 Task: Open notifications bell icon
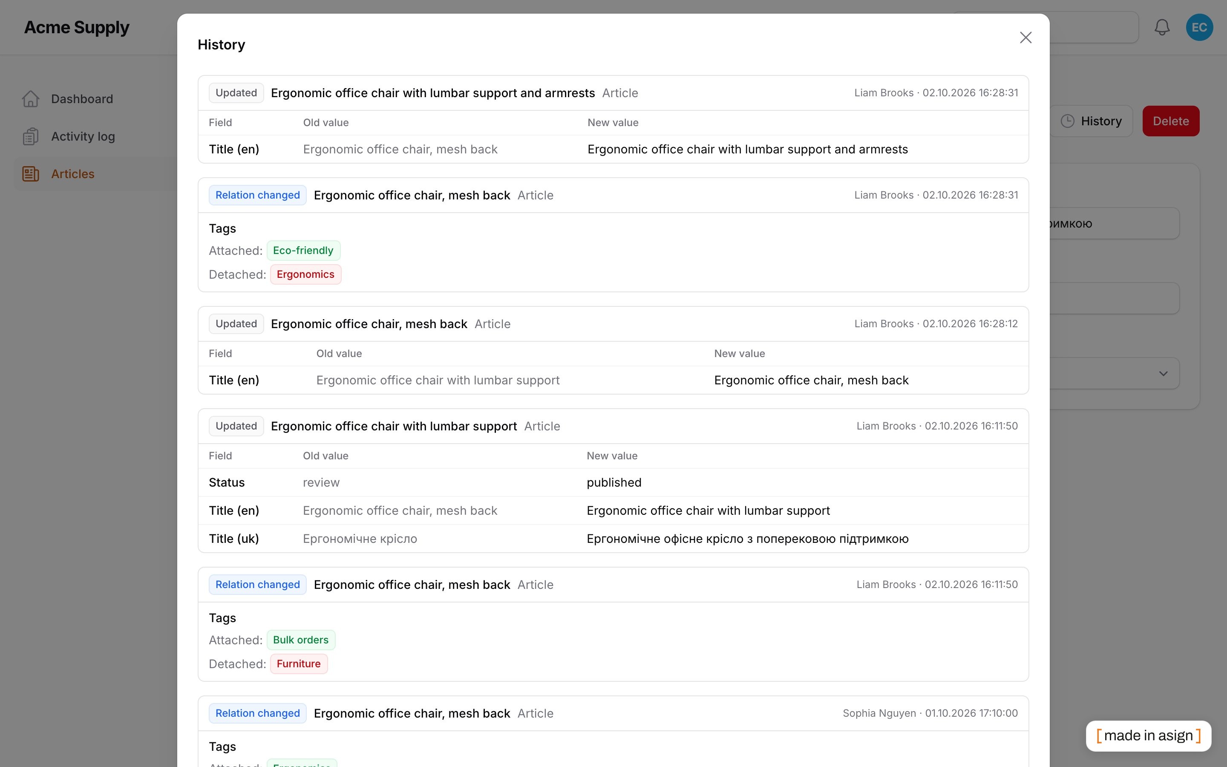pyautogui.click(x=1161, y=27)
